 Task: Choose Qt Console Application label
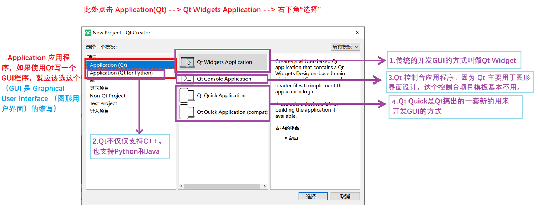tap(224, 79)
